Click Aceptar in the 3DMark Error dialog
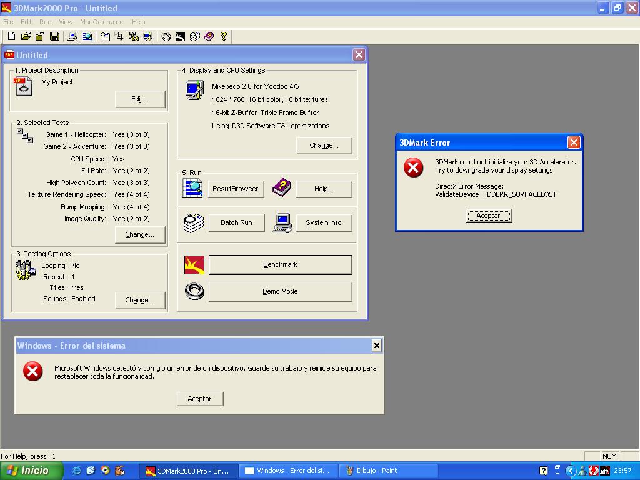This screenshot has width=640, height=480. click(x=489, y=216)
